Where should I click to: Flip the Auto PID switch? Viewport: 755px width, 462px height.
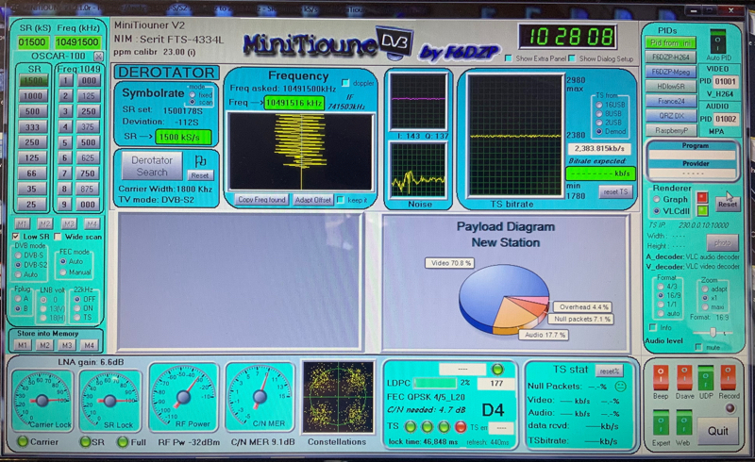[x=718, y=41]
